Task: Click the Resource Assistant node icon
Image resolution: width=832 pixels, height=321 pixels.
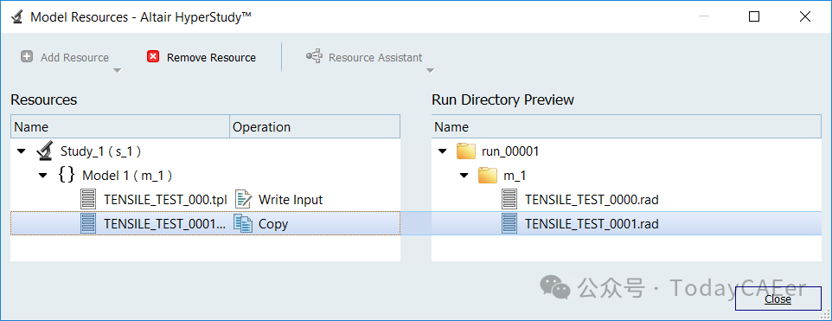Action: [x=314, y=57]
